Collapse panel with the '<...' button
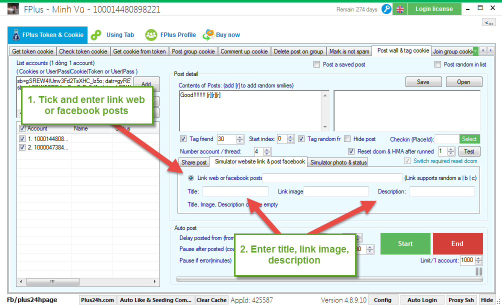Image resolution: width=502 pixels, height=306 pixels. pos(489,22)
